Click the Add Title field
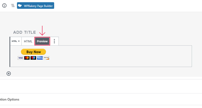This screenshot has width=202, height=108. [24, 32]
